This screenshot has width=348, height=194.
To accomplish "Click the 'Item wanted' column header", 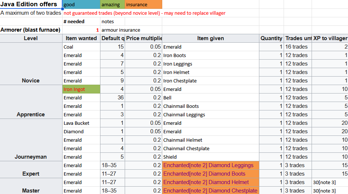I will point(81,38).
